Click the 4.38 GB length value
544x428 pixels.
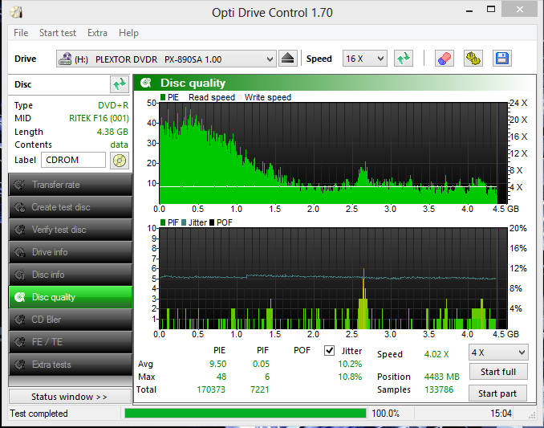click(112, 132)
